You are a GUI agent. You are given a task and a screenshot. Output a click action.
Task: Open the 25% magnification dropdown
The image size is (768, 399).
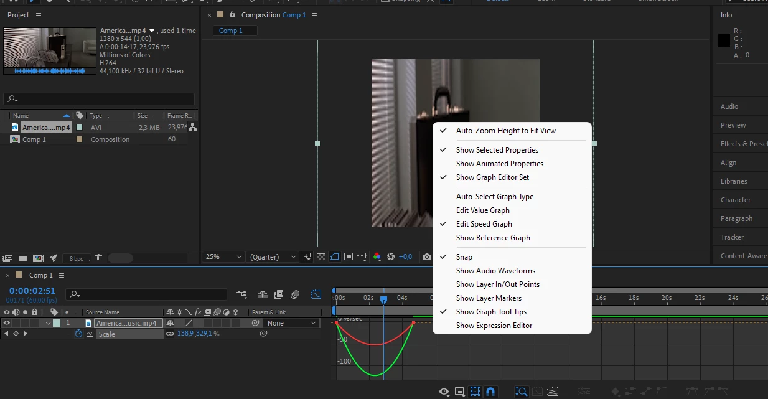223,256
